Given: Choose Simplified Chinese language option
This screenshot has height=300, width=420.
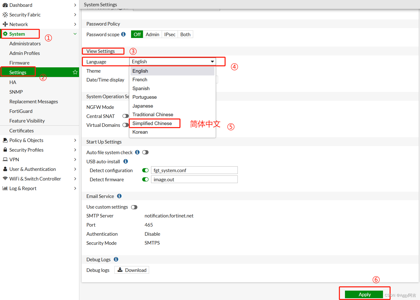Looking at the screenshot, I should point(172,123).
